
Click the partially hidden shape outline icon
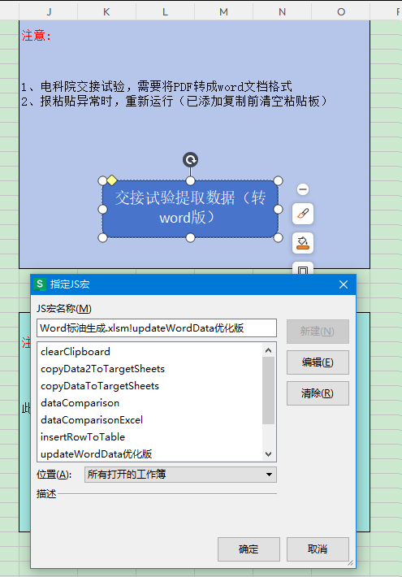pos(303,268)
